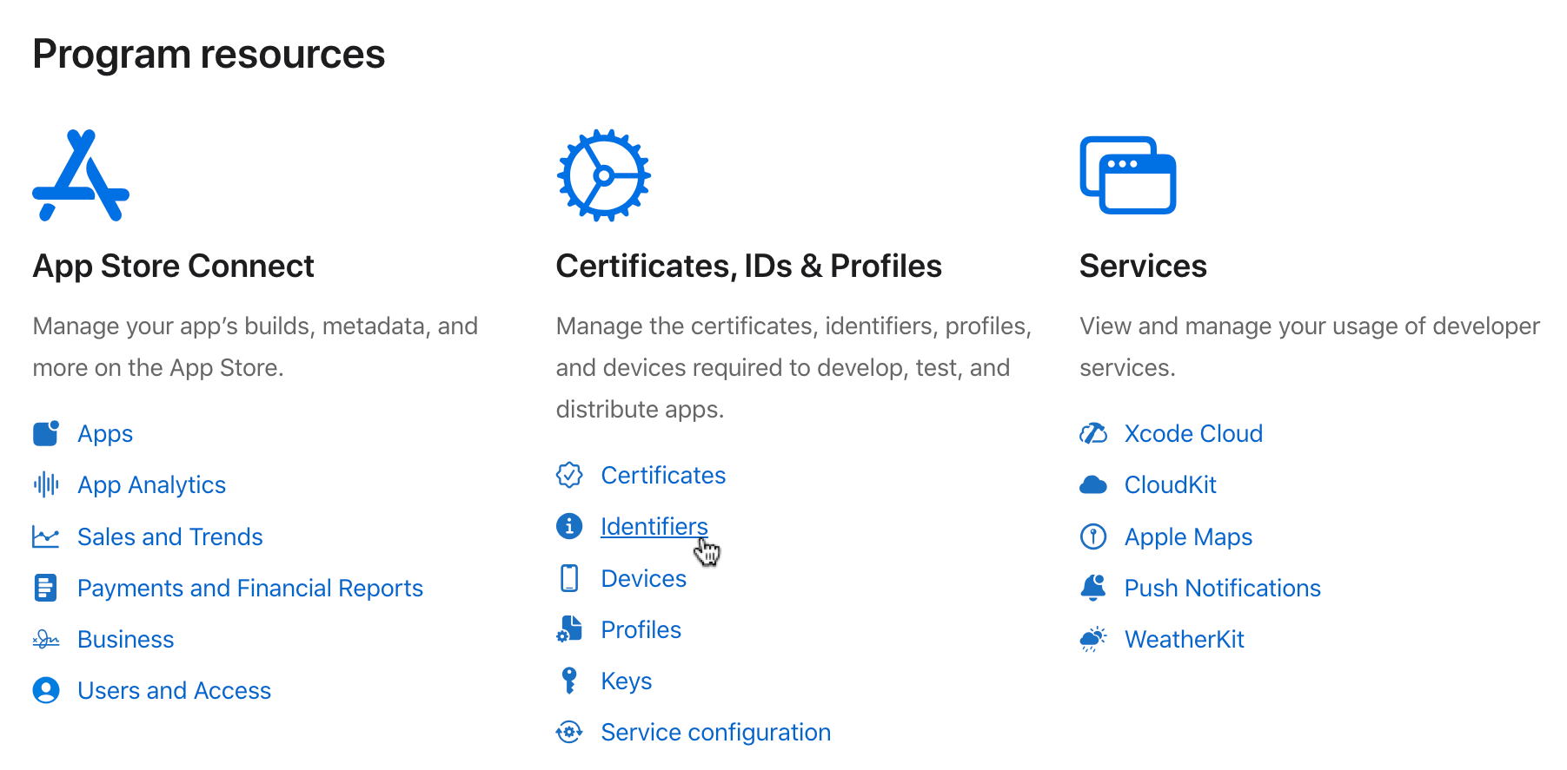Open the Xcode Cloud link
The image size is (1567, 770).
click(1193, 433)
